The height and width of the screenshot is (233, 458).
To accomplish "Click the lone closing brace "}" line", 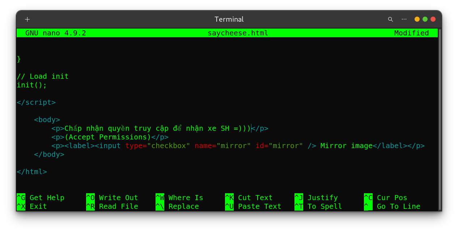I will 19,59.
